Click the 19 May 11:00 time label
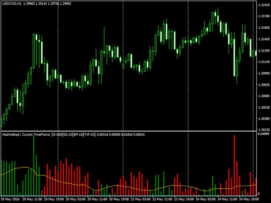 tap(32, 199)
